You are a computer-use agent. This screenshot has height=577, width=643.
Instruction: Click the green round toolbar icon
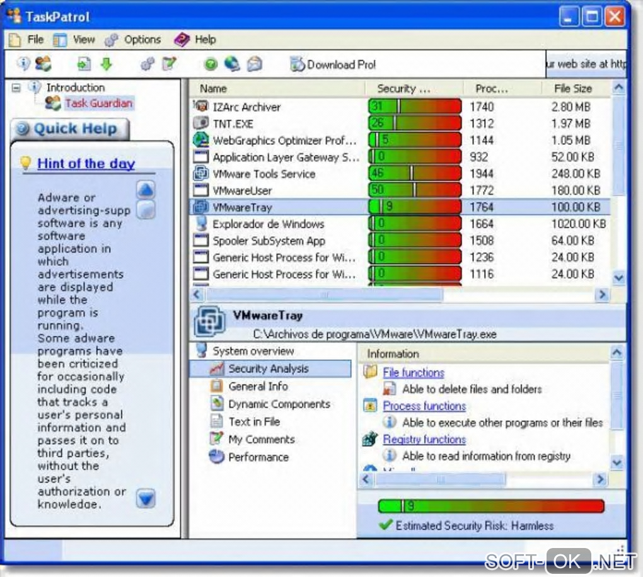[211, 64]
